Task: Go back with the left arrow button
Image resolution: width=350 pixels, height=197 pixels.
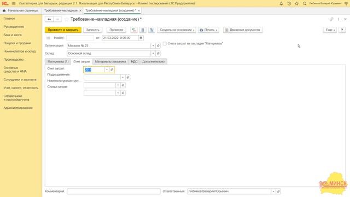Action: [x=49, y=20]
